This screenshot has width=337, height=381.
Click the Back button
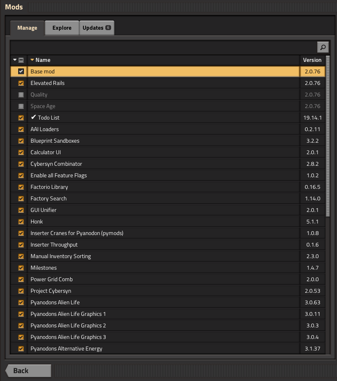[28, 371]
